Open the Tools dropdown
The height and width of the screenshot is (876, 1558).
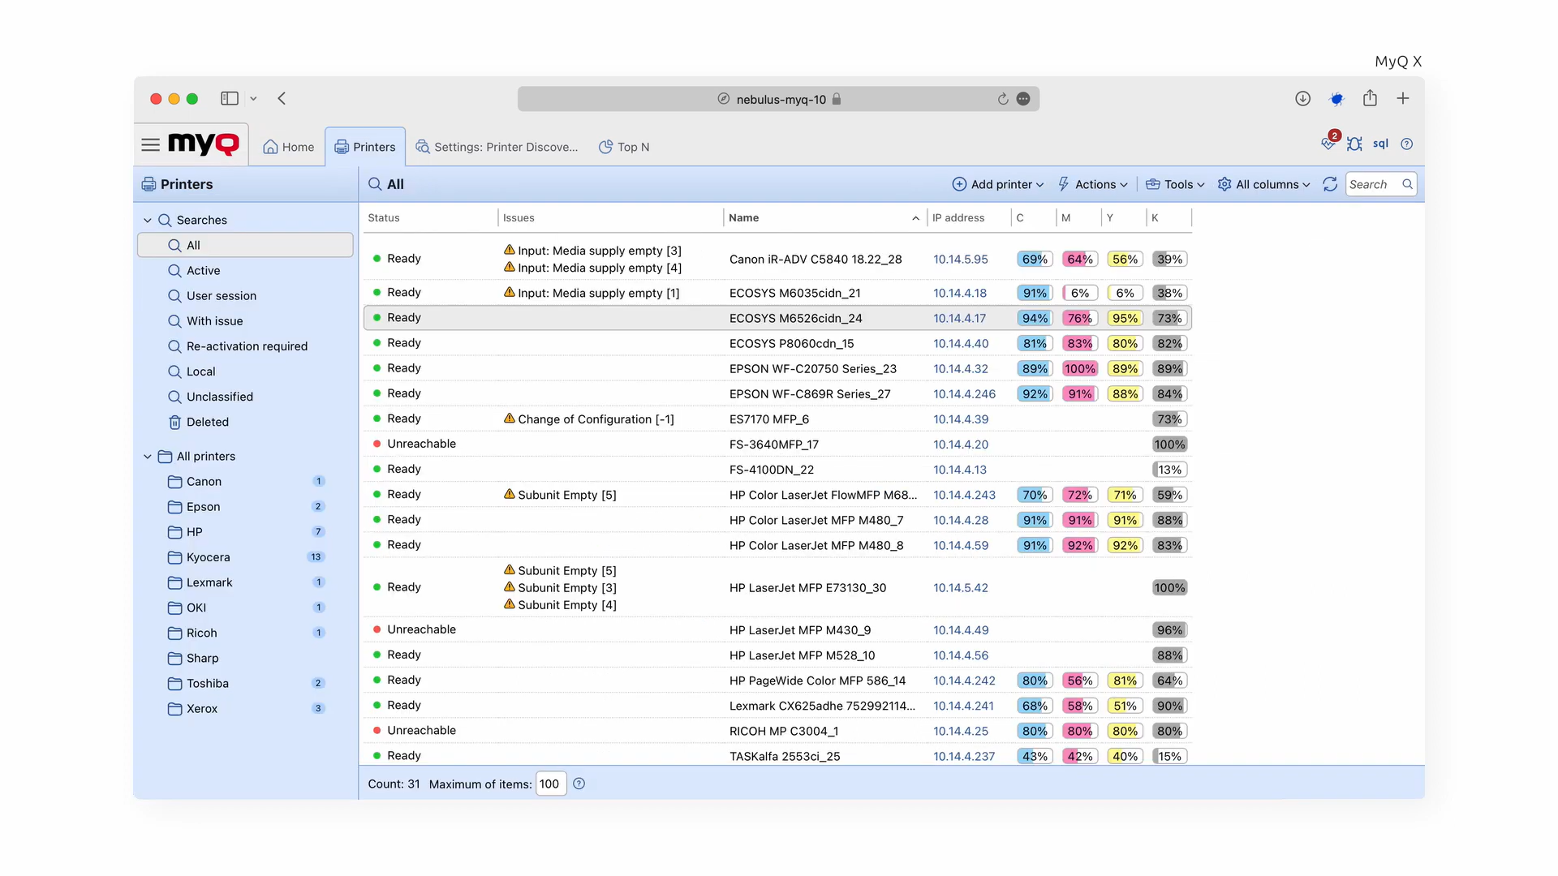tap(1175, 184)
